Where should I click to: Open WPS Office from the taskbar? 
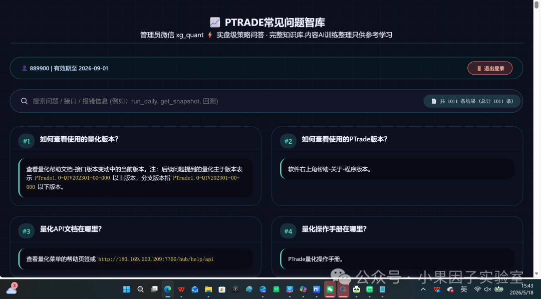coord(181,289)
